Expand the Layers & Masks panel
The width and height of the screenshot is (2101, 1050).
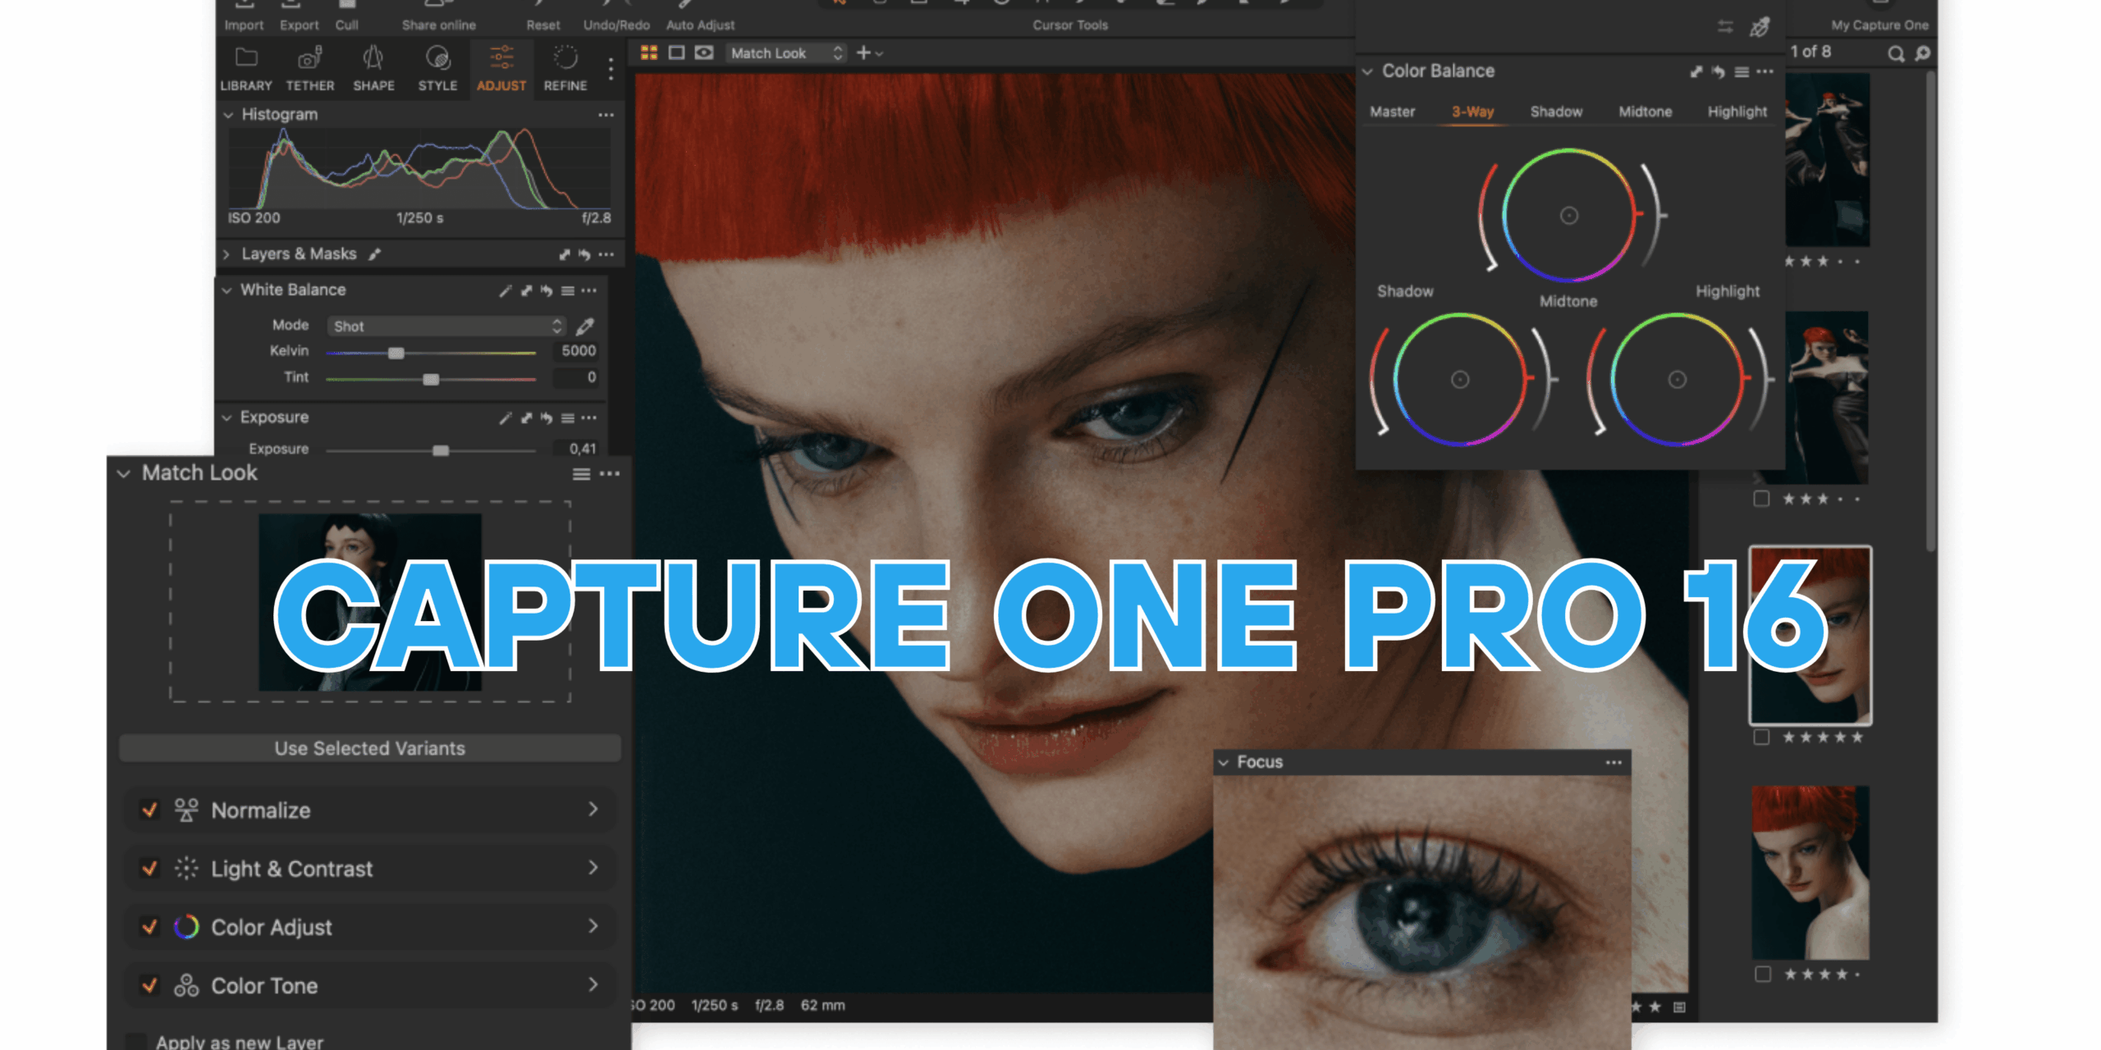tap(227, 254)
